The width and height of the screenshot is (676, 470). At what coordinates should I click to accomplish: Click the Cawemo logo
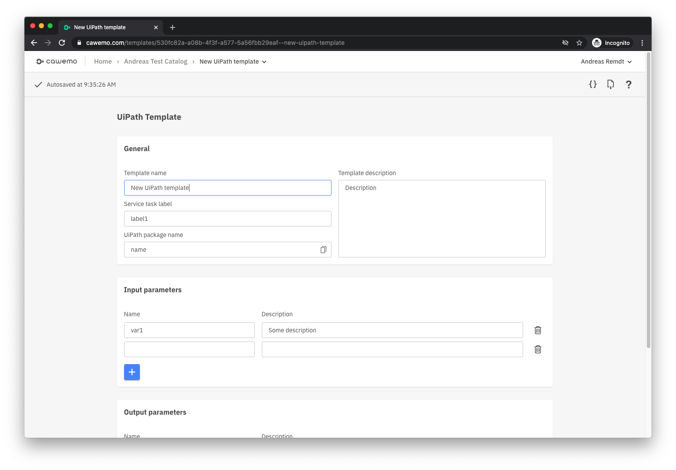(57, 61)
